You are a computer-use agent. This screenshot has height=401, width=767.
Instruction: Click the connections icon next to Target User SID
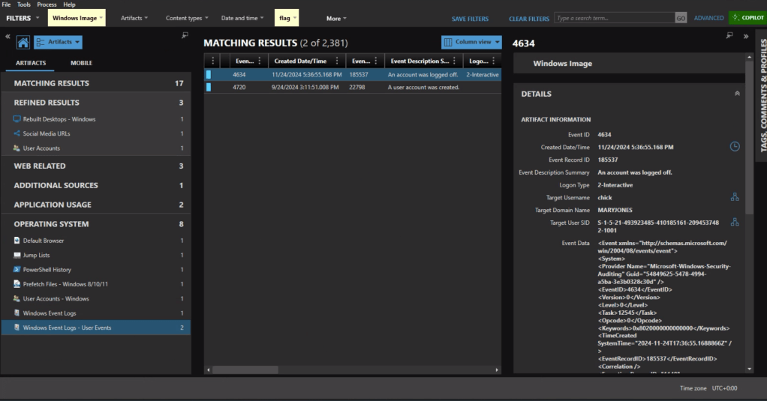735,222
